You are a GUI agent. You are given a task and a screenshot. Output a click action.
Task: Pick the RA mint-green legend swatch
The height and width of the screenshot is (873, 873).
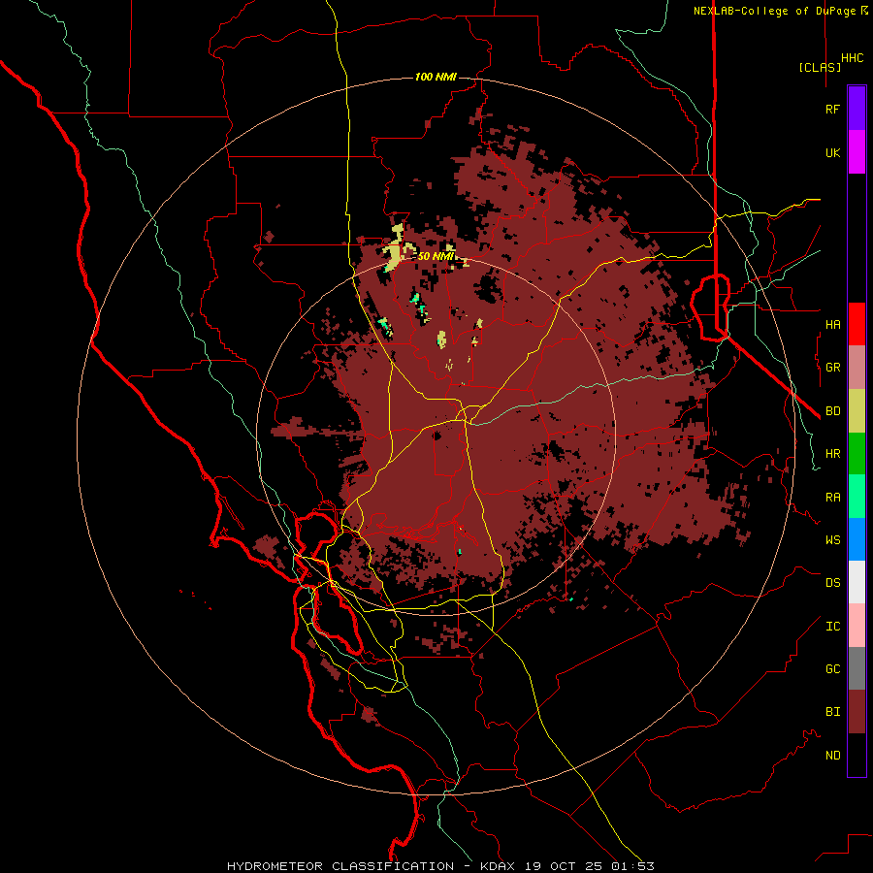(857, 497)
